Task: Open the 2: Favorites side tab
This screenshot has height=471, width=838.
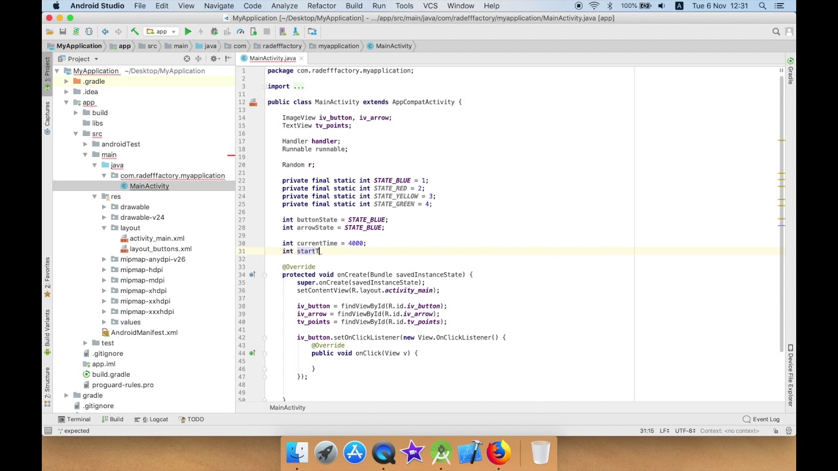Action: pos(47,277)
